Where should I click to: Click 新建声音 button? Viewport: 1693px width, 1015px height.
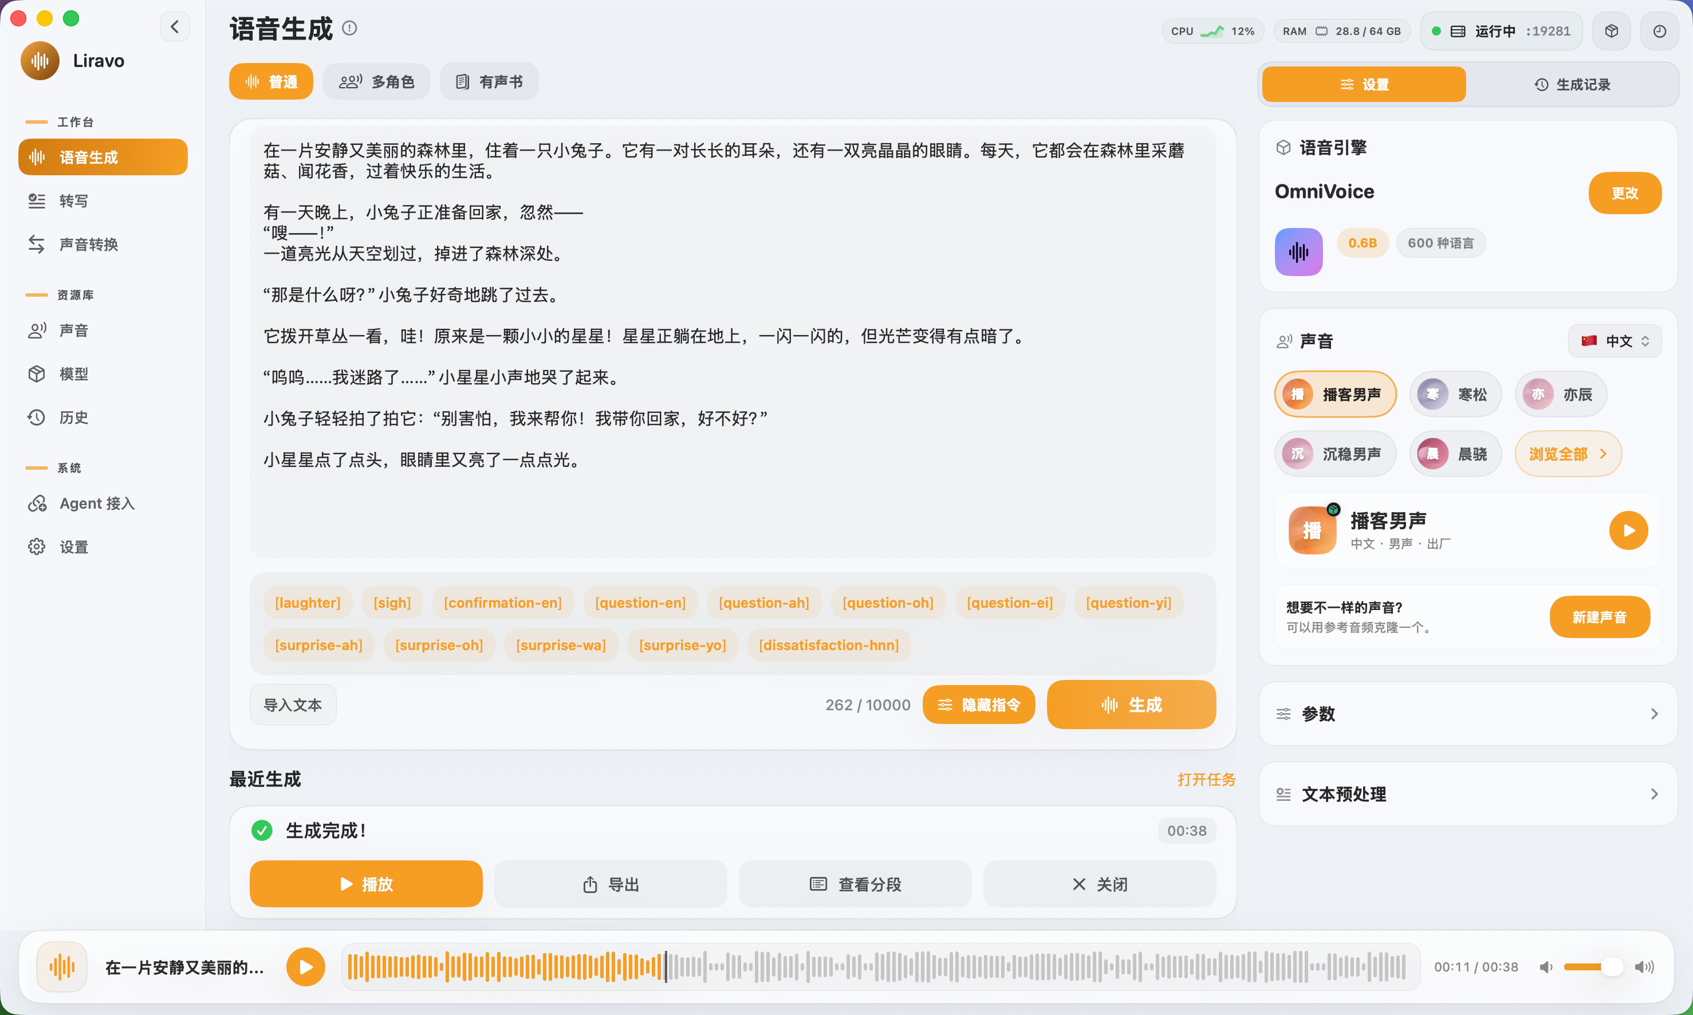pyautogui.click(x=1599, y=617)
